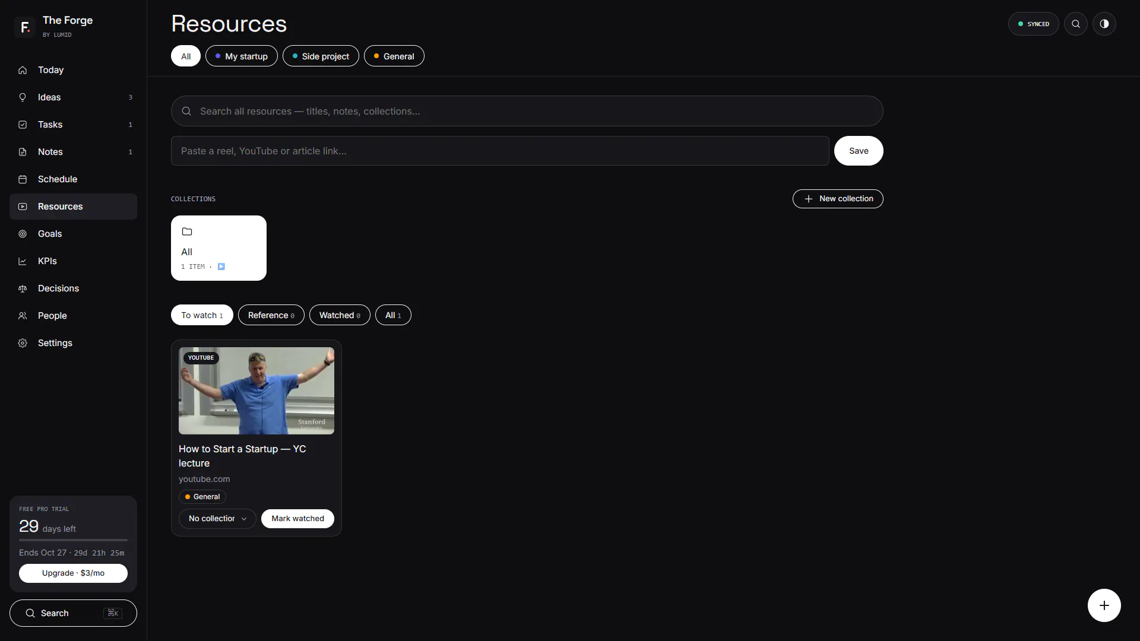This screenshot has width=1140, height=641.
Task: Click the Resources sidebar icon
Action: tap(23, 207)
